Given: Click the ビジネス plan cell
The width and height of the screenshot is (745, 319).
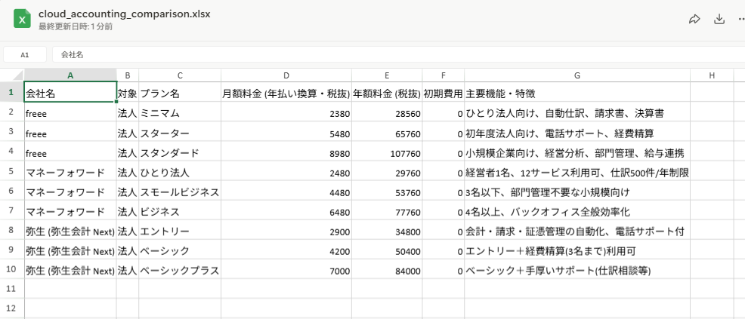Looking at the screenshot, I should 180,210.
